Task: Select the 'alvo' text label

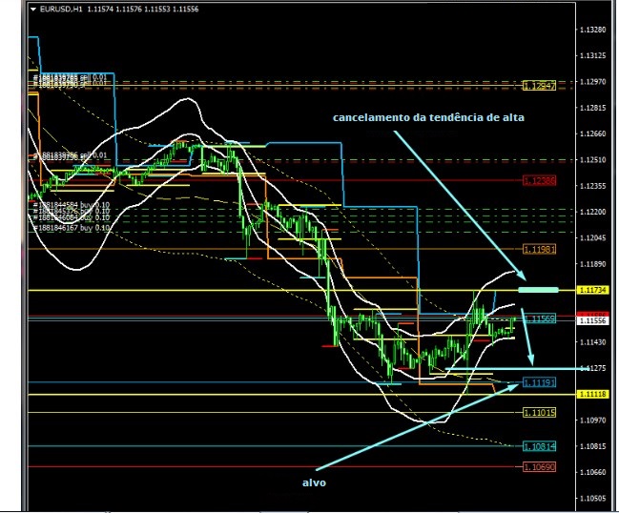Action: (315, 483)
